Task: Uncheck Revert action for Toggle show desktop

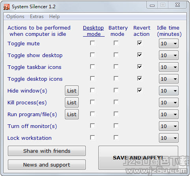Action: point(140,55)
